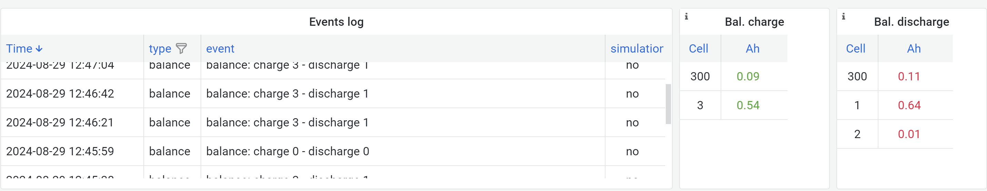The width and height of the screenshot is (987, 191).
Task: Select the 12:46:42 balance event row
Action: pos(333,93)
